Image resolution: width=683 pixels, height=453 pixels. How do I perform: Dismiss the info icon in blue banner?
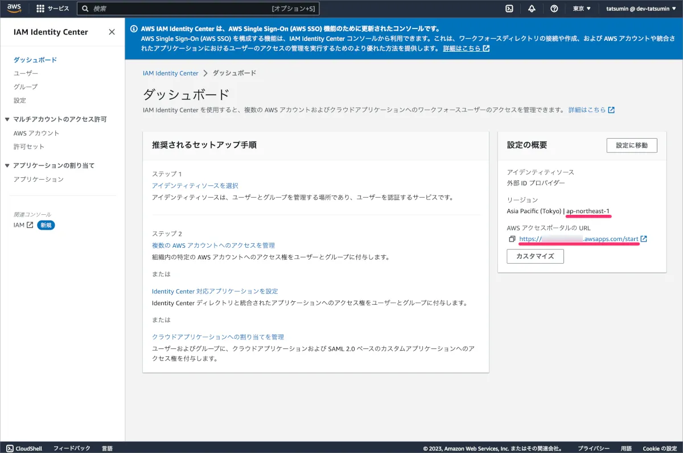[x=134, y=28]
